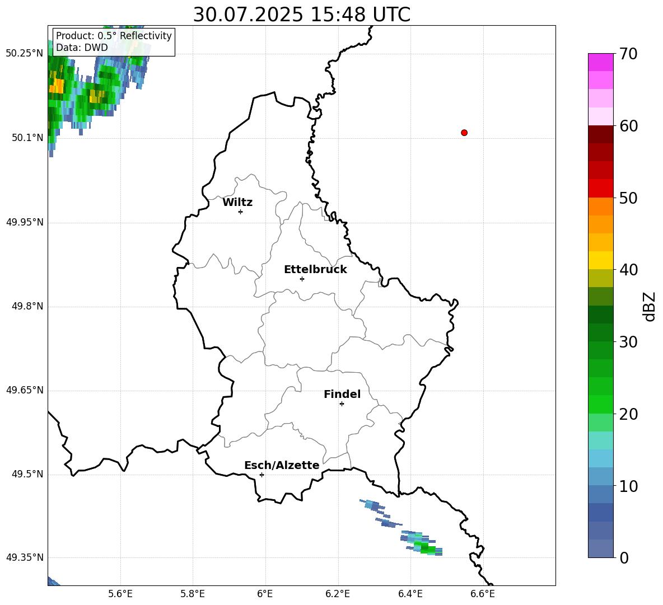This screenshot has height=605, width=663.
Task: Pick the bright green swatch just above 20 dBZ
Action: click(x=600, y=404)
